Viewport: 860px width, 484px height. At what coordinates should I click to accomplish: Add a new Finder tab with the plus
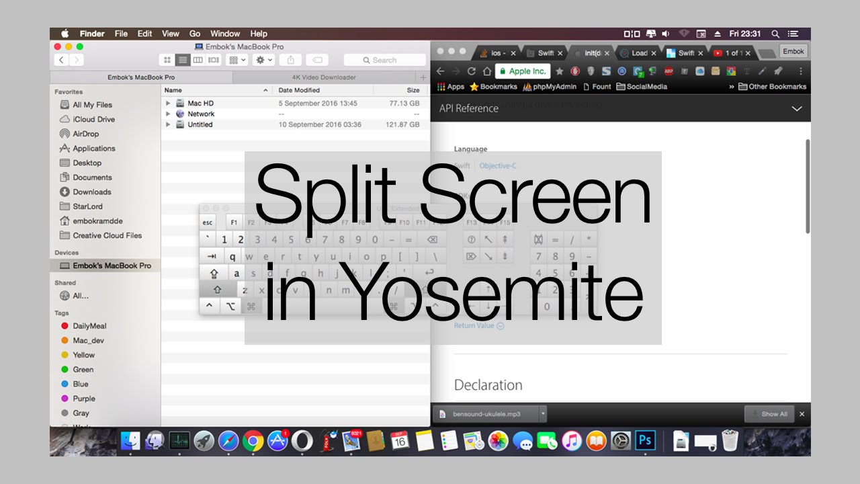coord(423,77)
